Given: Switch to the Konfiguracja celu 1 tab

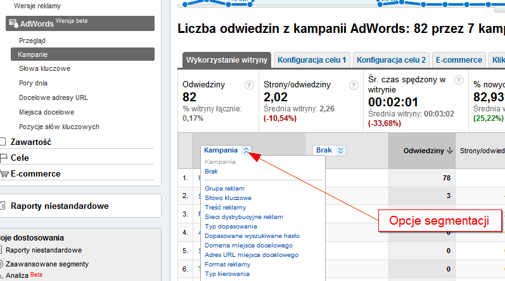Looking at the screenshot, I should point(311,60).
